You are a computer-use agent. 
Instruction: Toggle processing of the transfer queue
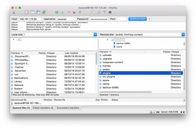pos(63,12)
